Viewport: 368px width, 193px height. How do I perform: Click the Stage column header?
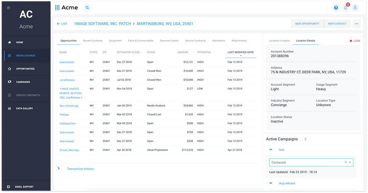pyautogui.click(x=151, y=52)
